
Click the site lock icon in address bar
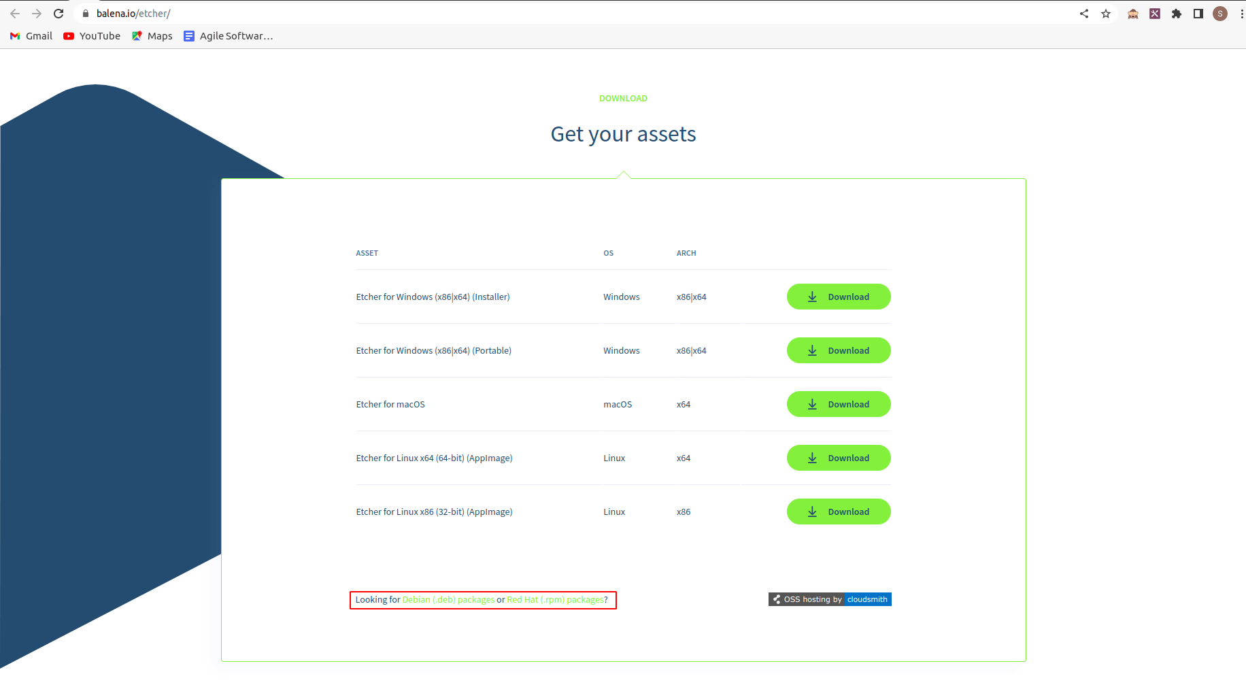coord(86,14)
